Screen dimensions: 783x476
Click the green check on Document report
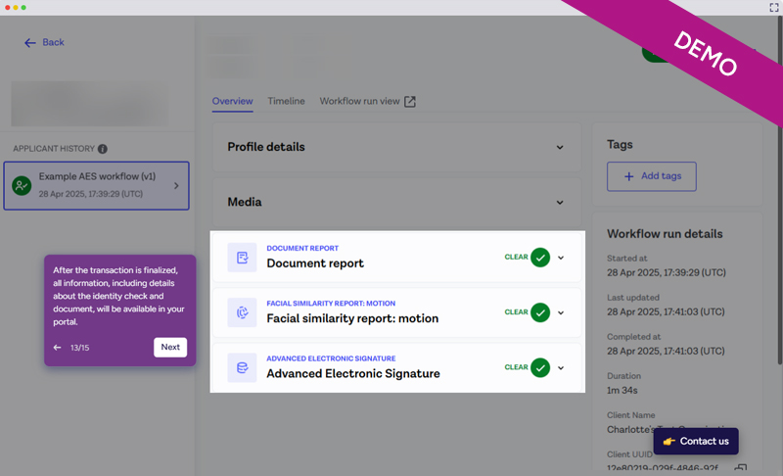(x=540, y=258)
